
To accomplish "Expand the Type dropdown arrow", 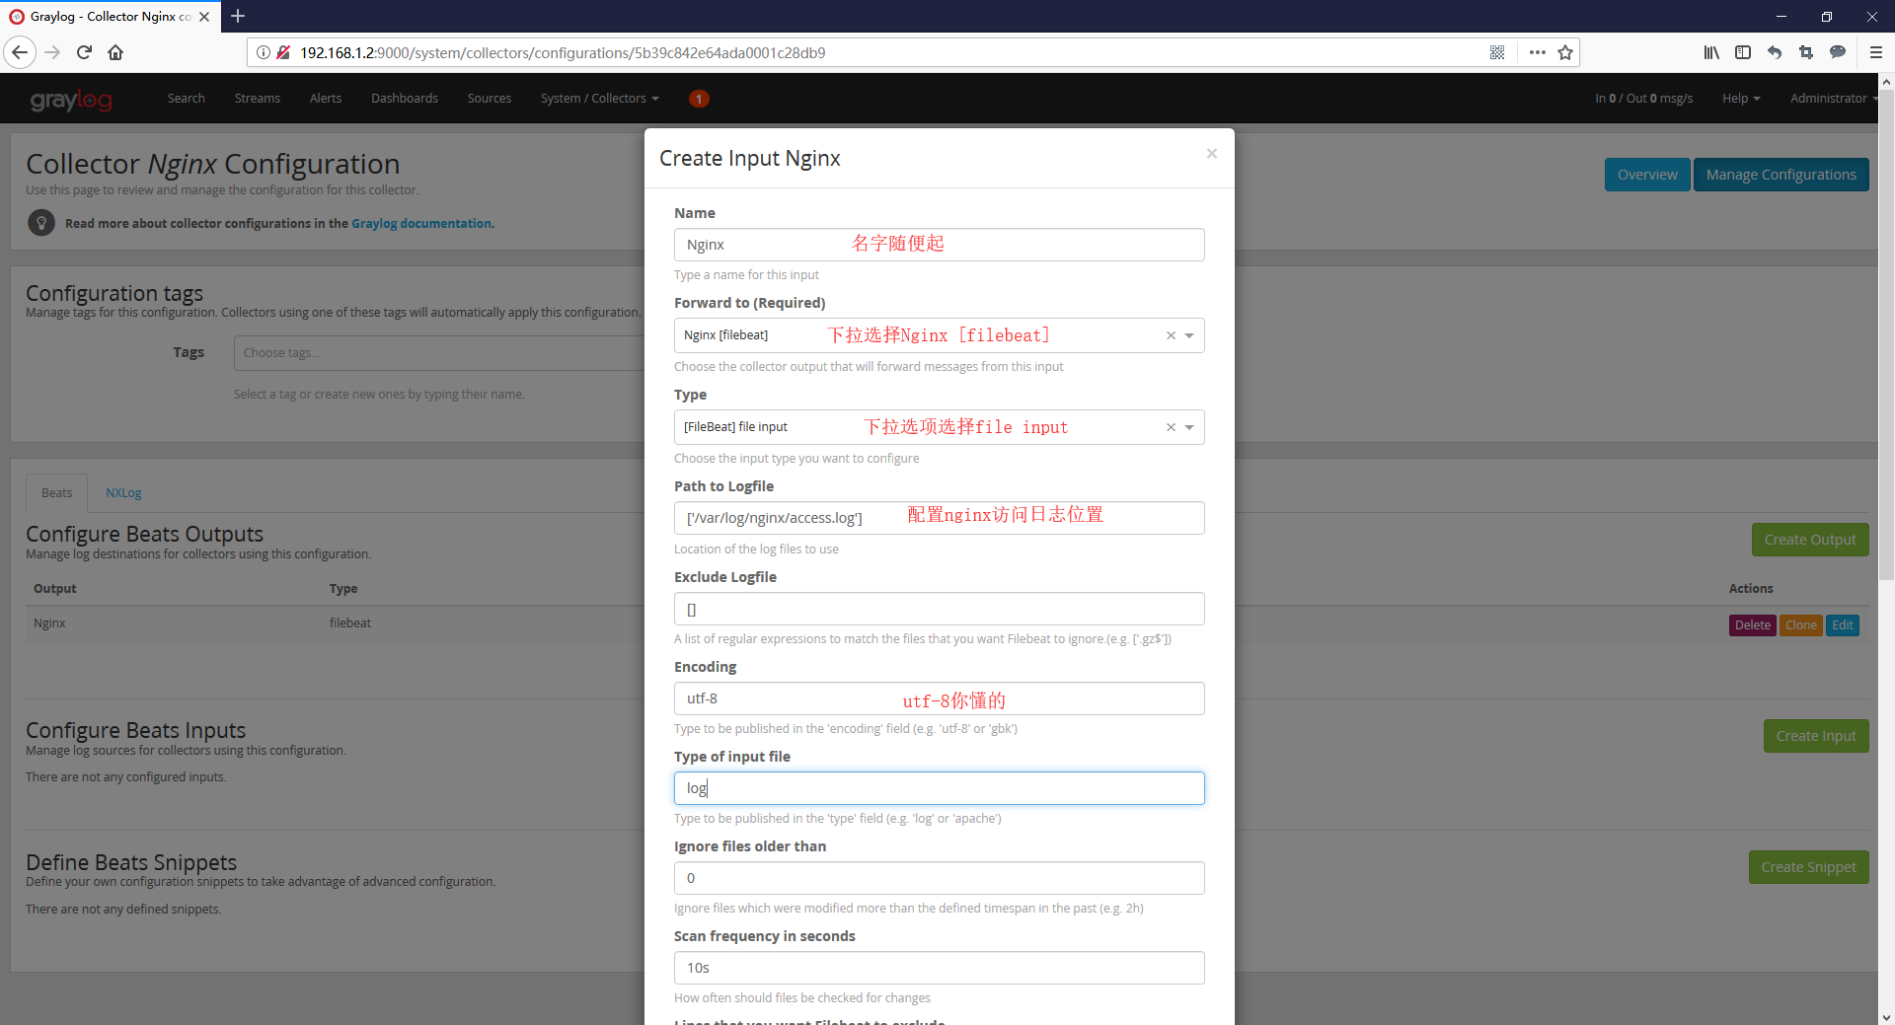I will [x=1190, y=427].
